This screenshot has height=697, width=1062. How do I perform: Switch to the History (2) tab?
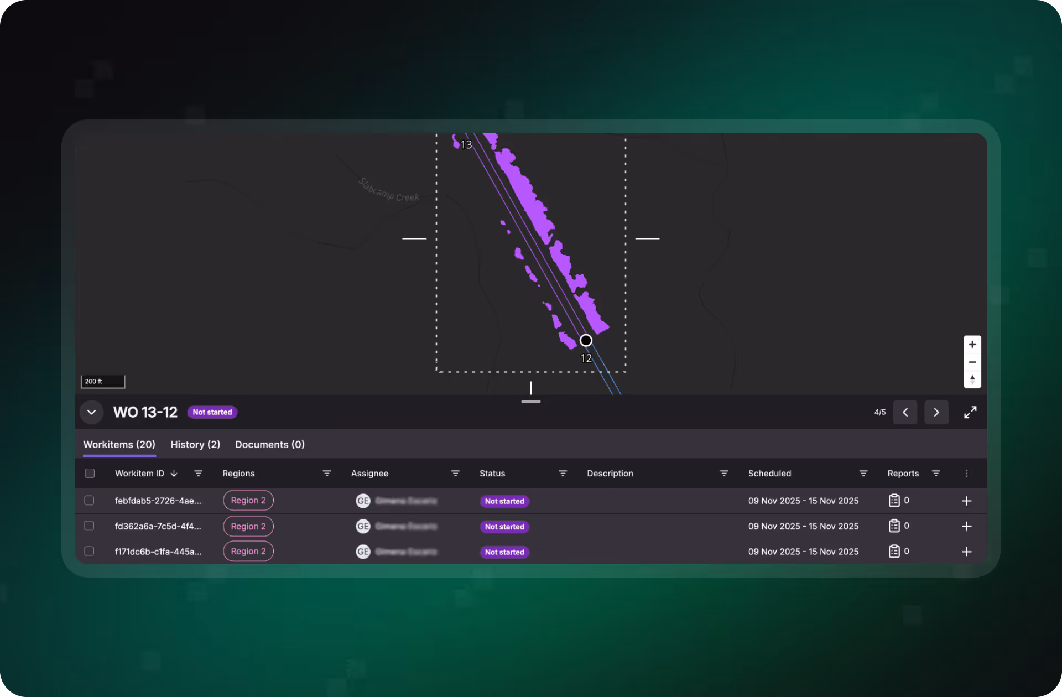195,445
